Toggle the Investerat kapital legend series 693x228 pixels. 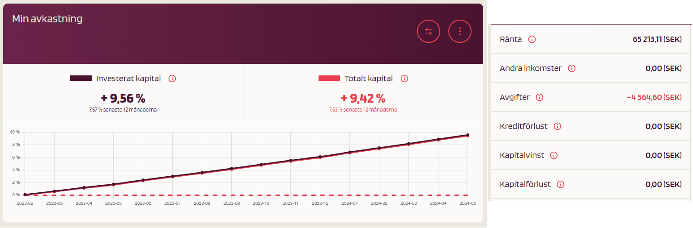pyautogui.click(x=128, y=79)
